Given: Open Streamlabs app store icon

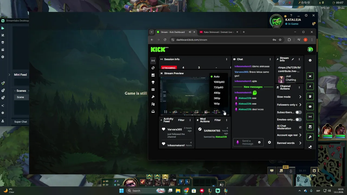Looking at the screenshot, I should pos(3,43).
